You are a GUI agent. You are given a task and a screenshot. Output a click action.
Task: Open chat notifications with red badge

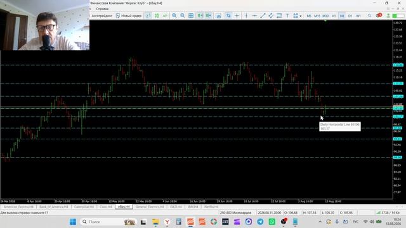[379, 15]
